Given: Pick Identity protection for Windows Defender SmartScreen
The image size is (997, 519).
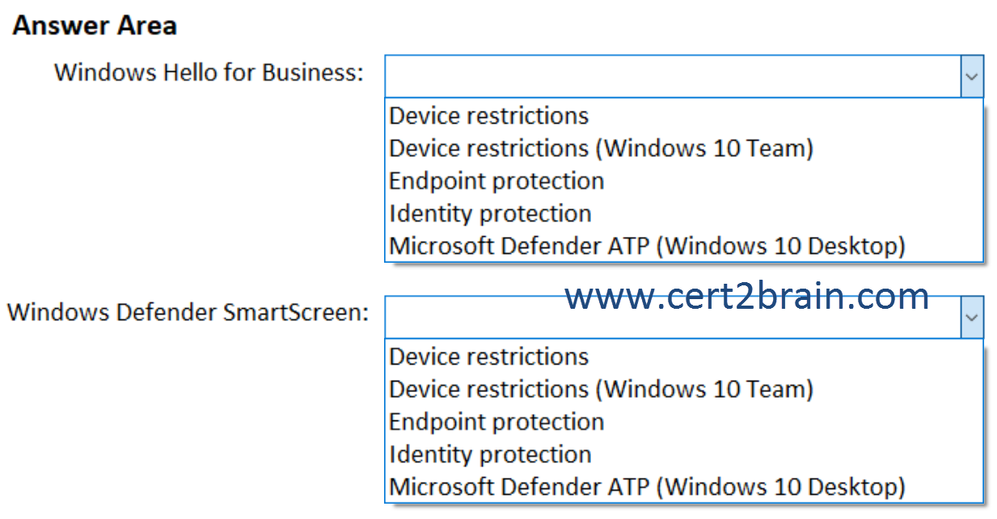Looking at the screenshot, I should (x=490, y=454).
